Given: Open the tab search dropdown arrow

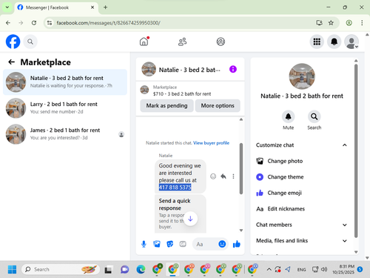Looking at the screenshot, I should (x=7, y=7).
